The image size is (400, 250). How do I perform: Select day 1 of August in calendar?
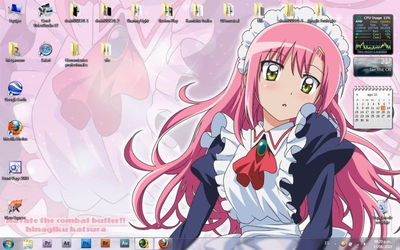click(357, 104)
